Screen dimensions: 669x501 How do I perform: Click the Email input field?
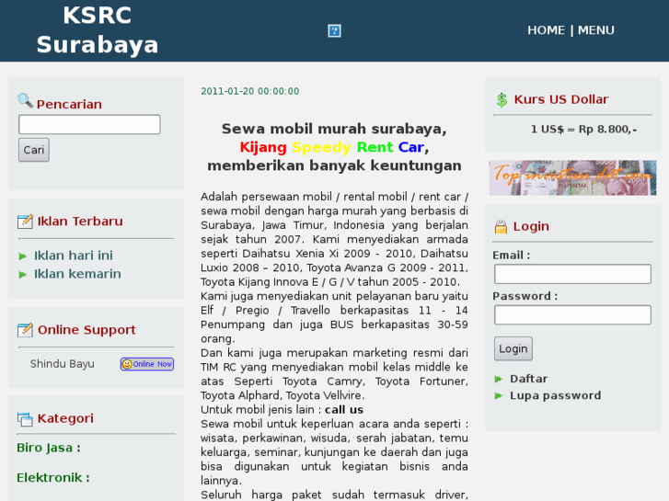572,274
